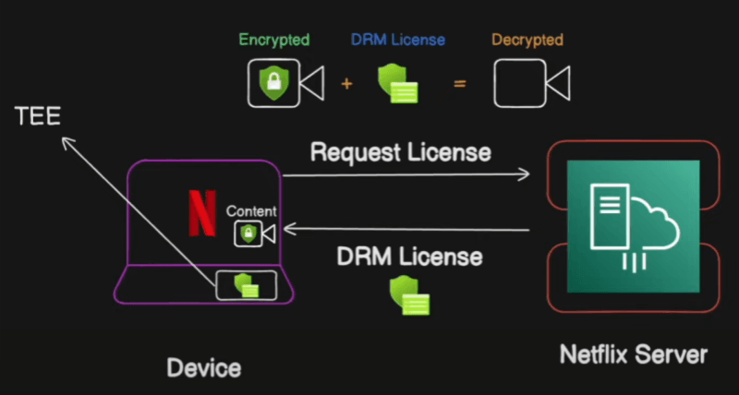The height and width of the screenshot is (395, 739).
Task: Click the blue 'DRM License' label at top
Action: coord(398,40)
